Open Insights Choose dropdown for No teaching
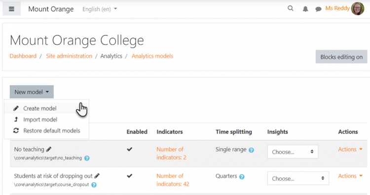The width and height of the screenshot is (370, 195). point(293,152)
